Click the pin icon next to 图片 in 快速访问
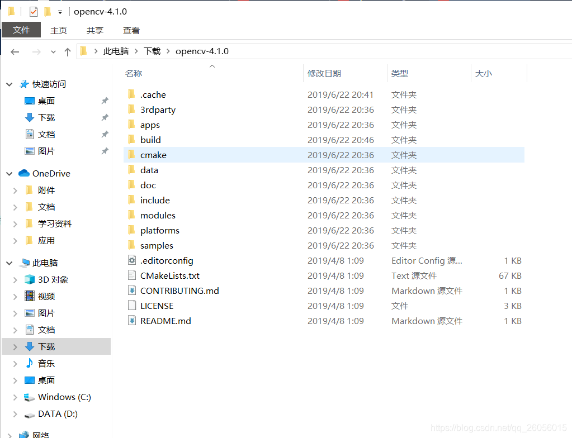This screenshot has width=572, height=438. (x=105, y=151)
